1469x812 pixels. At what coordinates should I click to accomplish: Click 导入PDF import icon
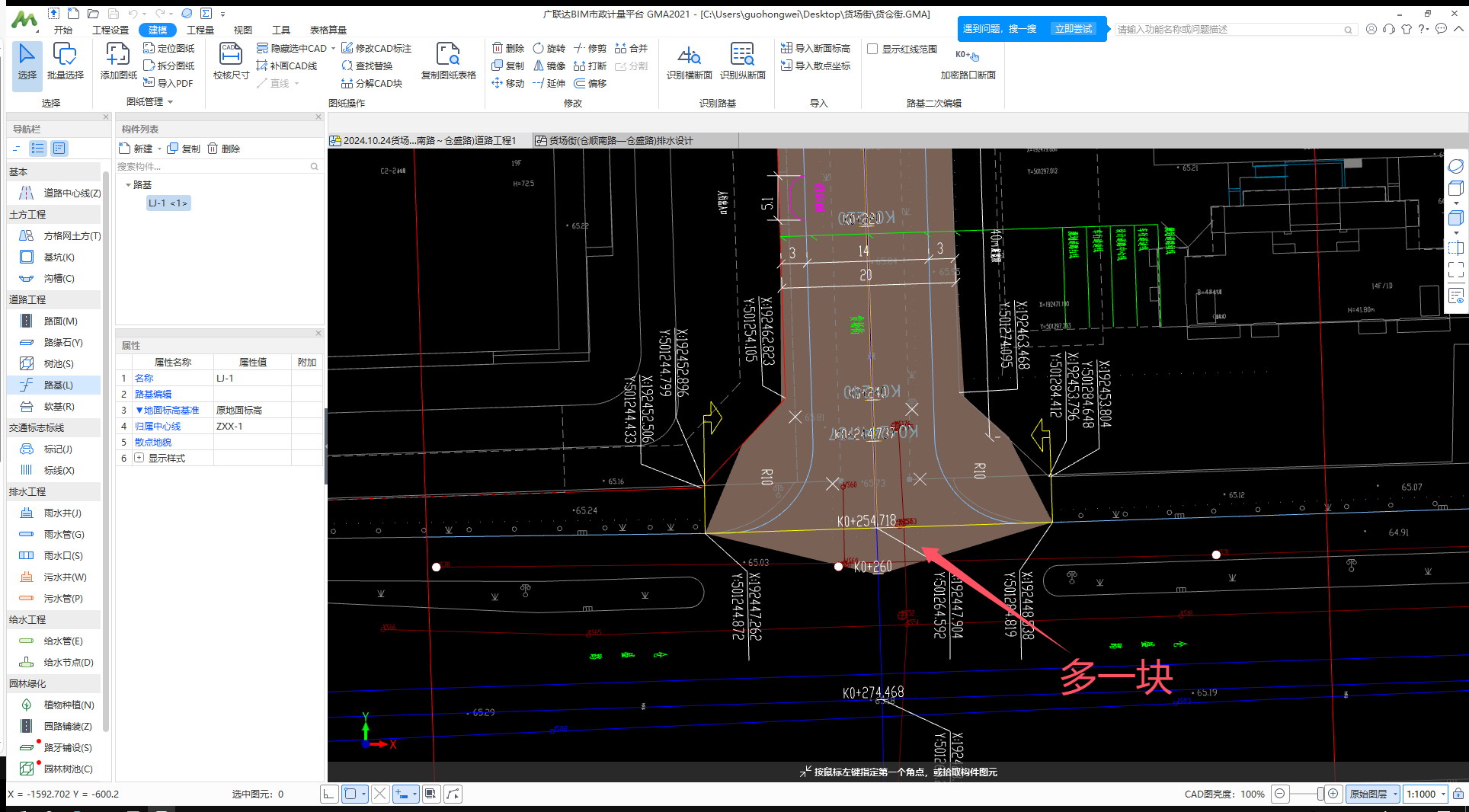click(x=168, y=83)
